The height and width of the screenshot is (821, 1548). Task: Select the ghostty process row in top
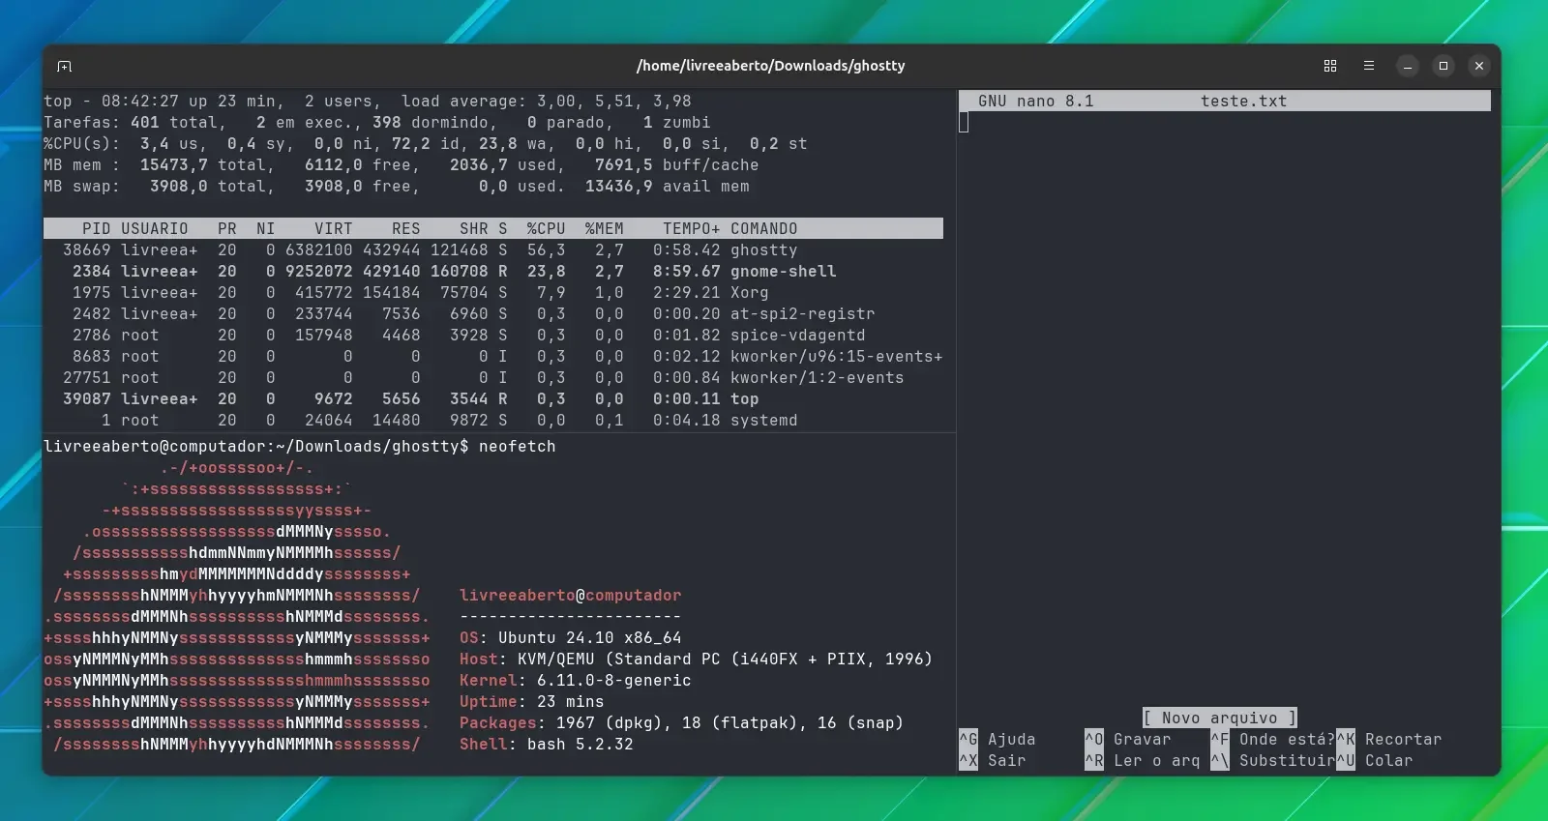(x=493, y=250)
